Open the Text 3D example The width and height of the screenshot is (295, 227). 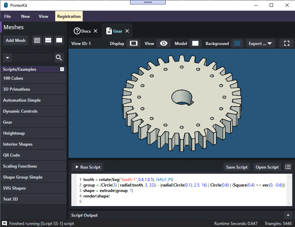click(34, 199)
